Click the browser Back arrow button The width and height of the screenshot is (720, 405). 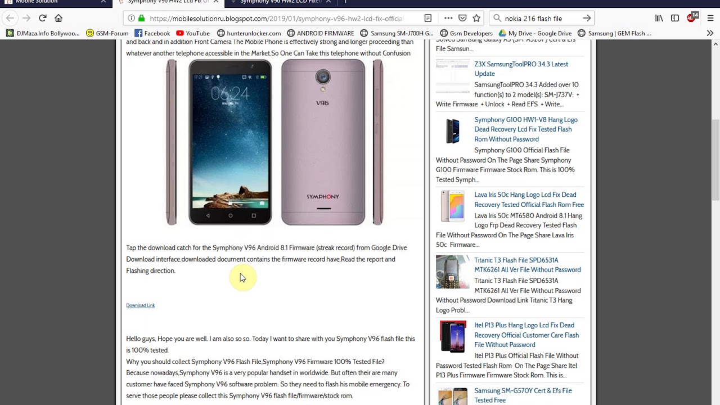click(10, 18)
